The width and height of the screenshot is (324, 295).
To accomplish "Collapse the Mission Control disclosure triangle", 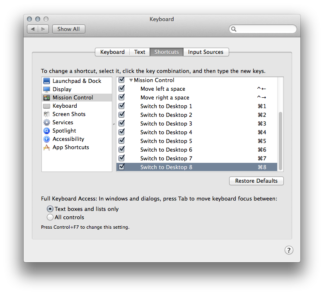I will (x=131, y=80).
